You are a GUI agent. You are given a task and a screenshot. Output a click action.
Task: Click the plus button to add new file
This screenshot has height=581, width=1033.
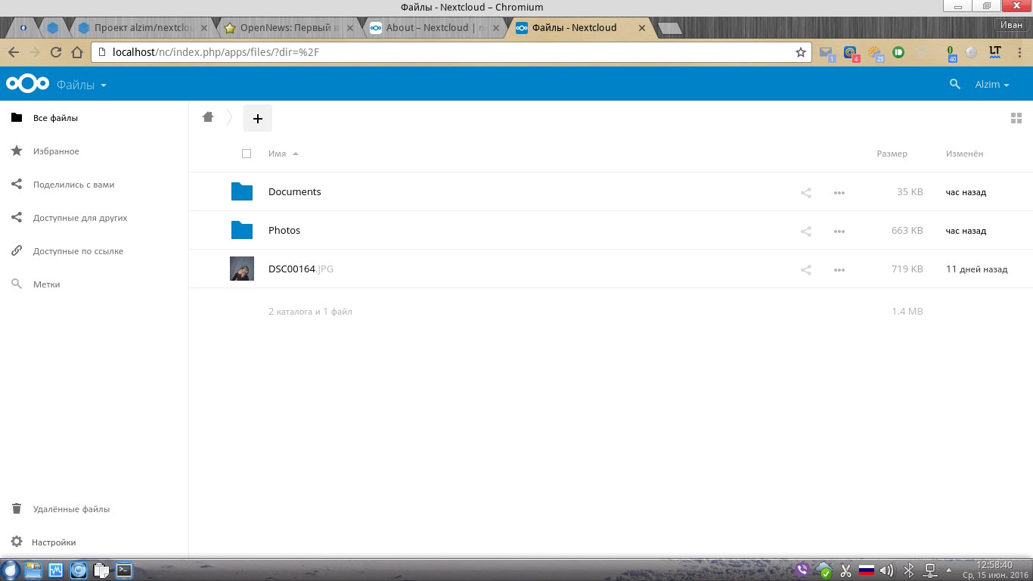pos(257,118)
